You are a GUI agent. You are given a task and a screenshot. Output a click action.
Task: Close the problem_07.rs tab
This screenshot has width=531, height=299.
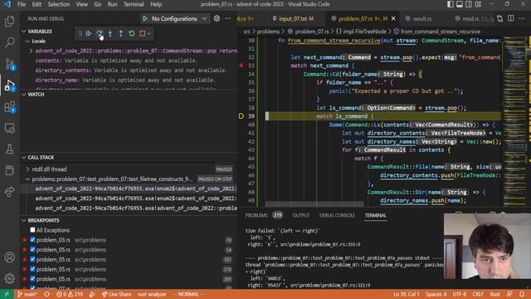point(393,18)
